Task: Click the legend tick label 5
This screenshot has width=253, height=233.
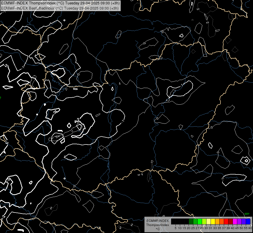Action: pos(175,228)
